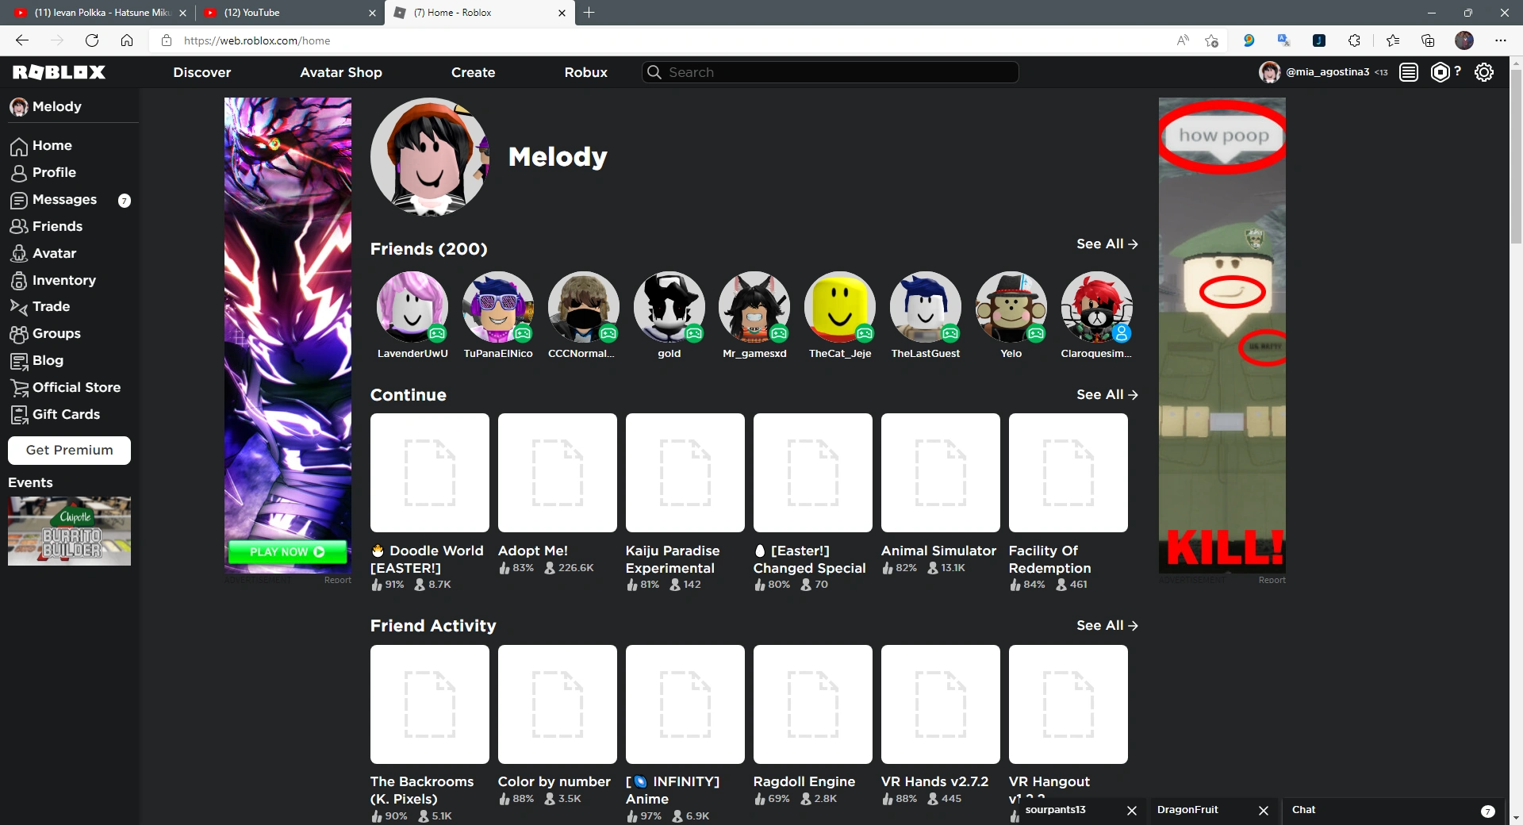Expand See All under Friend Activity
Viewport: 1523px width, 825px height.
[1107, 626]
